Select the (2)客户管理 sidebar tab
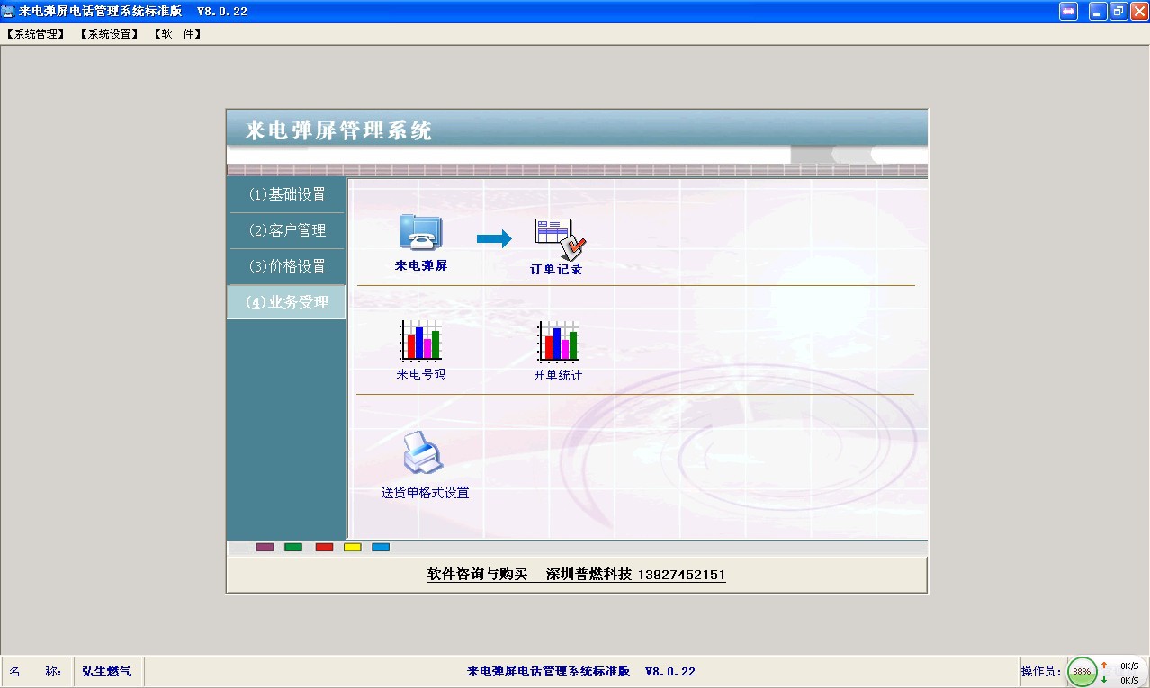This screenshot has height=688, width=1150. 287,231
